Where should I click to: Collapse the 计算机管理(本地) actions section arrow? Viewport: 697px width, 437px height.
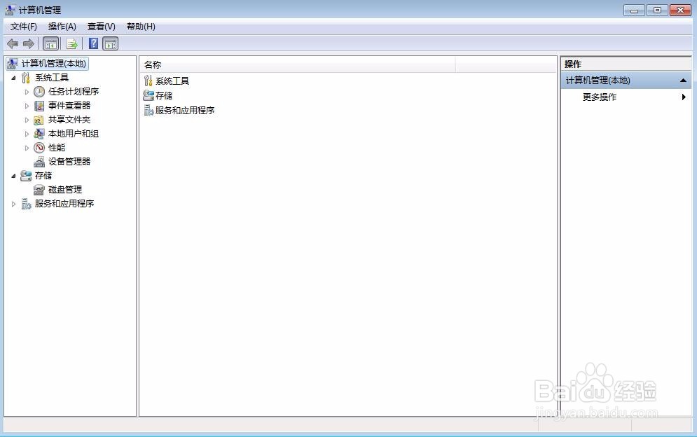683,81
